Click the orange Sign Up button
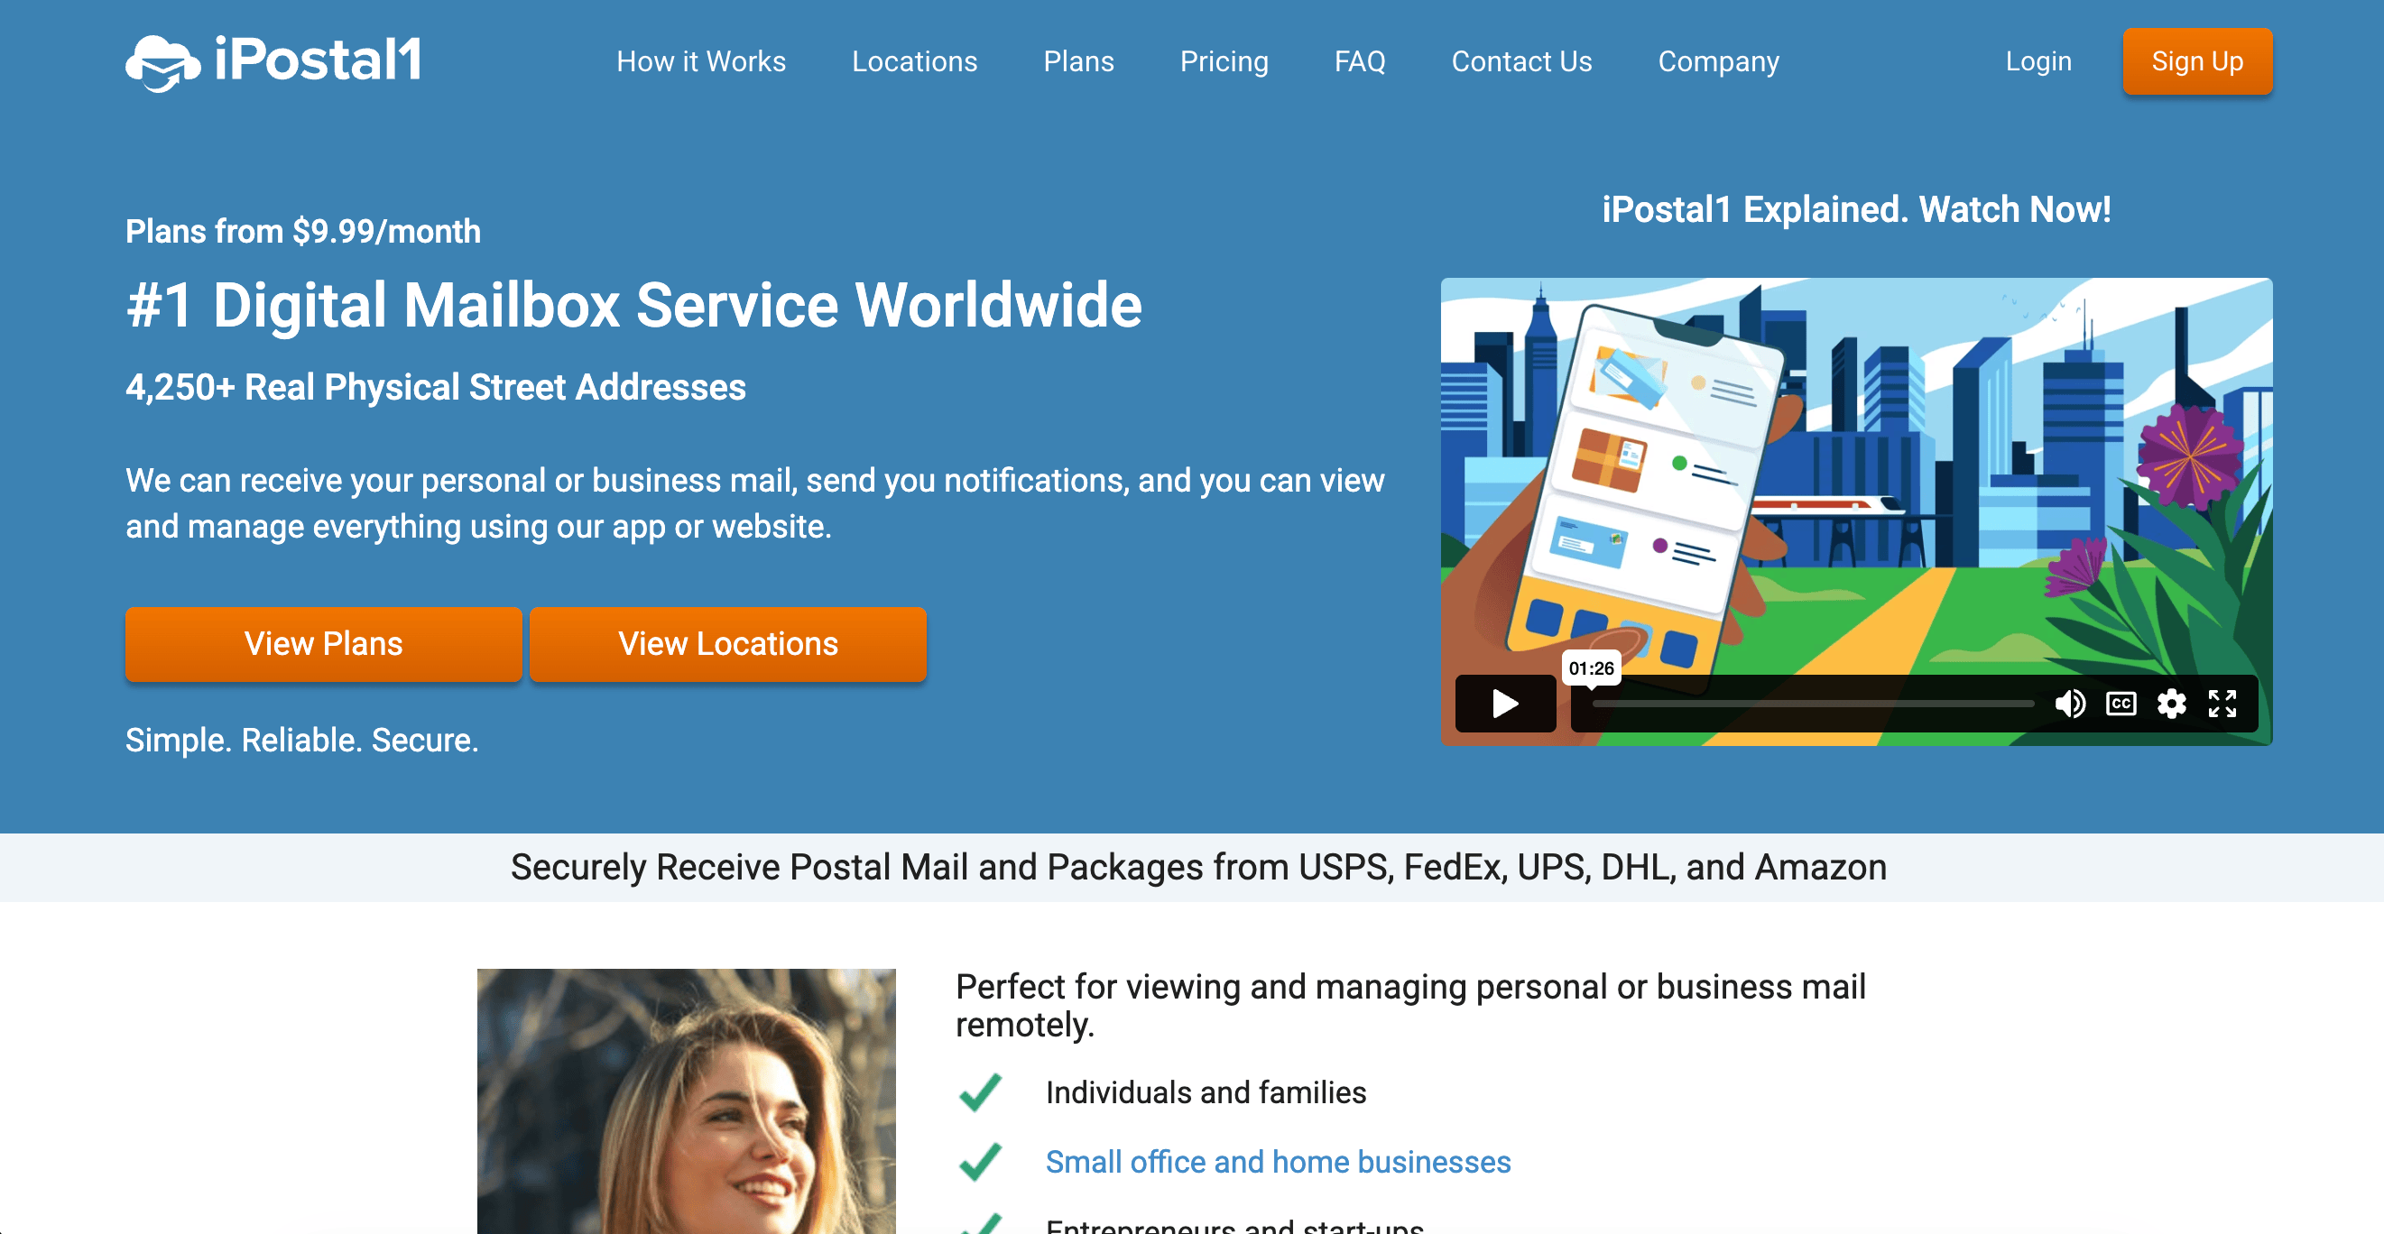 pos(2197,61)
